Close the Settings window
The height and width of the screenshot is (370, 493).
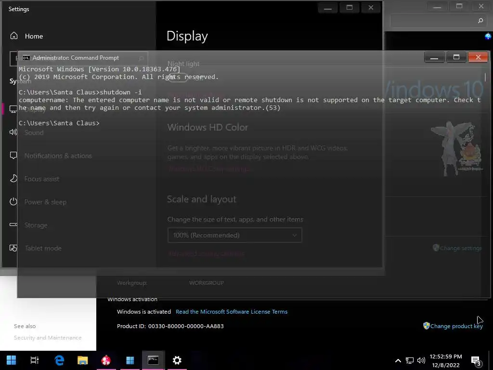point(371,8)
